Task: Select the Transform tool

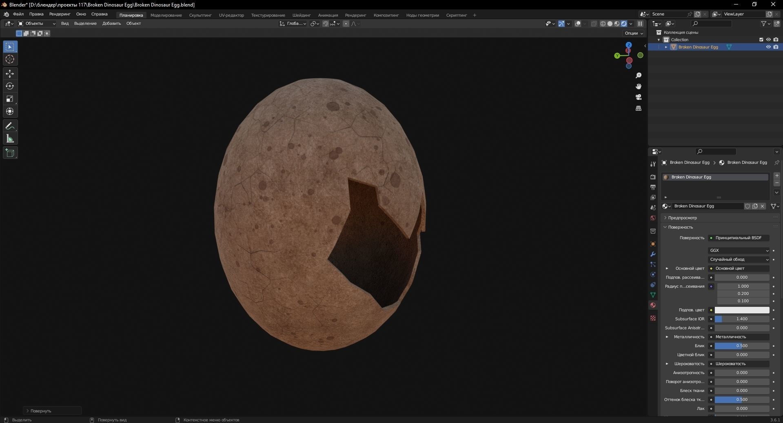Action: 10,111
